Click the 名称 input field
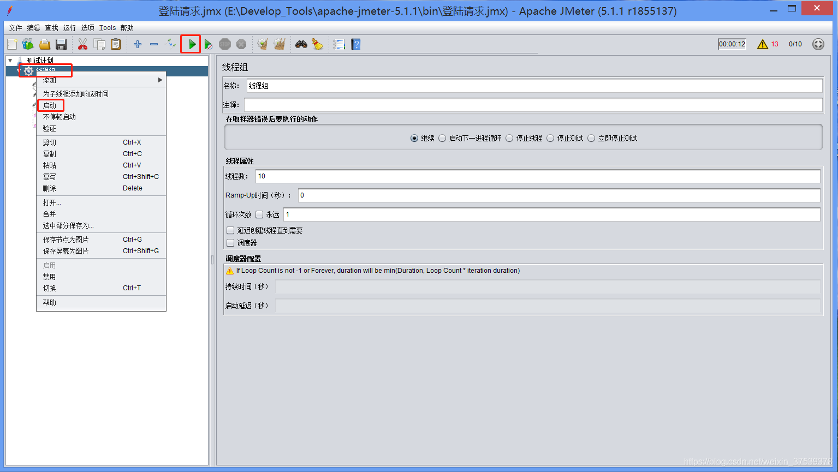Viewport: 838px width, 472px height. click(x=534, y=86)
